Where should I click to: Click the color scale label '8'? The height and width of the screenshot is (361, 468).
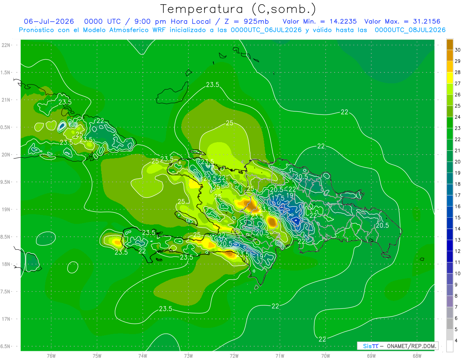click(x=457, y=296)
